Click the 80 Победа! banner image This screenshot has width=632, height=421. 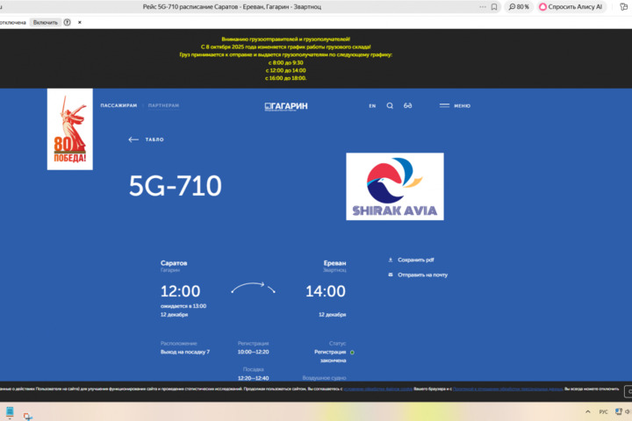pos(69,130)
